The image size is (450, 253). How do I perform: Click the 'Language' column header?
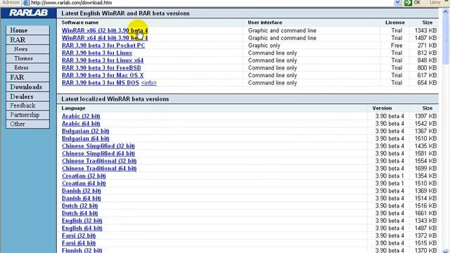(x=73, y=108)
